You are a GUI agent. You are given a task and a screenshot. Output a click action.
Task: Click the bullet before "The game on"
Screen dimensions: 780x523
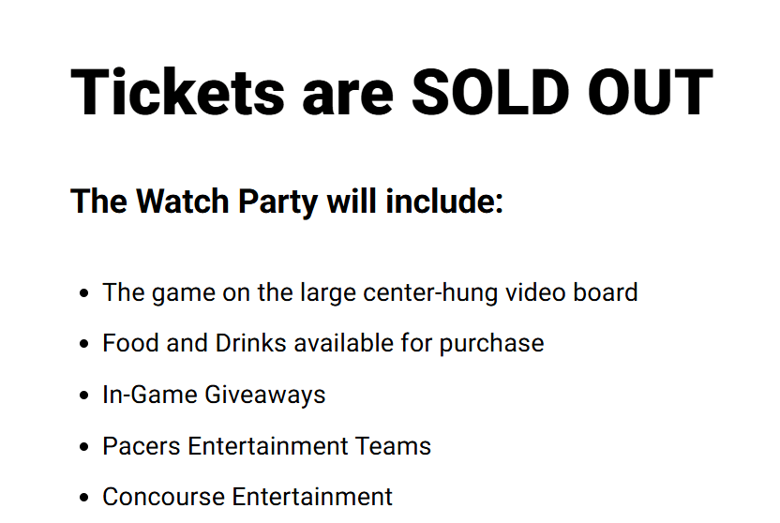click(84, 292)
